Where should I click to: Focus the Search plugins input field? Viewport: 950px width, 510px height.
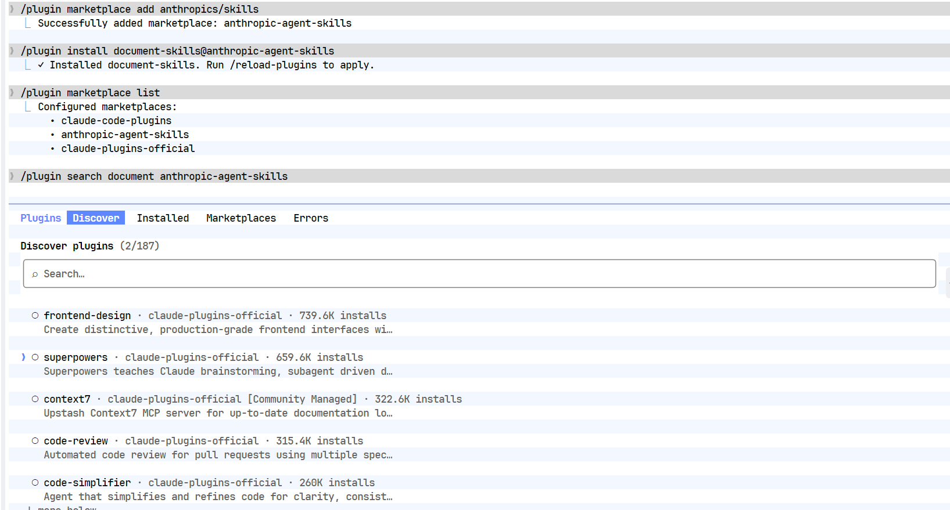point(479,274)
